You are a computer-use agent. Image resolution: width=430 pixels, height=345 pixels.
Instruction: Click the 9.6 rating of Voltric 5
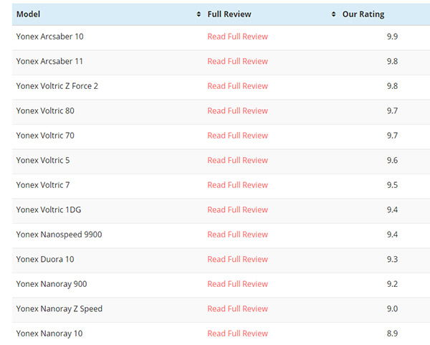(x=392, y=160)
